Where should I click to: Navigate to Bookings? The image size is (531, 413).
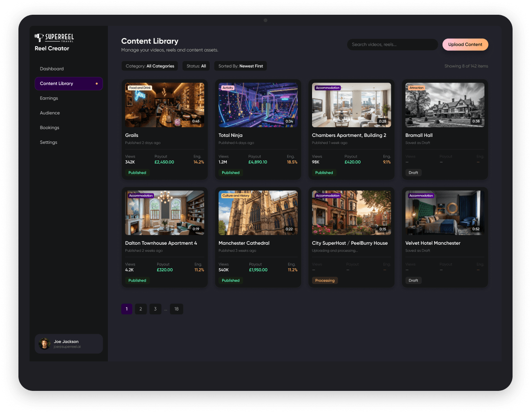point(49,128)
